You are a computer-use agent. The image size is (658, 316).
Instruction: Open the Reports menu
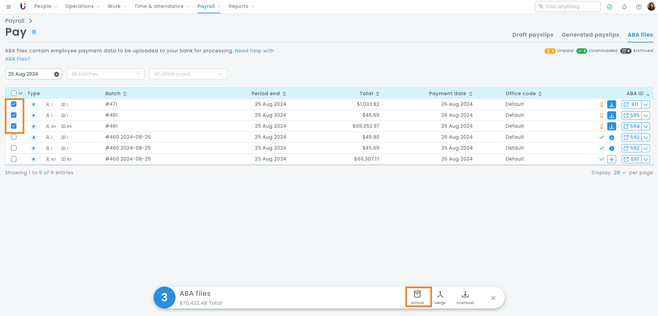point(241,6)
